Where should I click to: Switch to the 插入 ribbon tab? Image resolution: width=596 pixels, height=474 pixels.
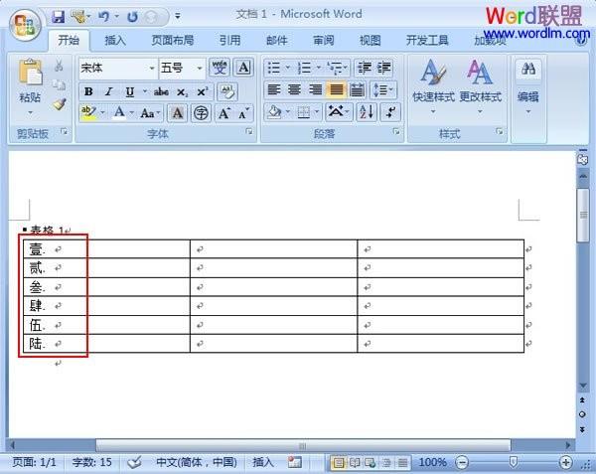pyautogui.click(x=115, y=41)
